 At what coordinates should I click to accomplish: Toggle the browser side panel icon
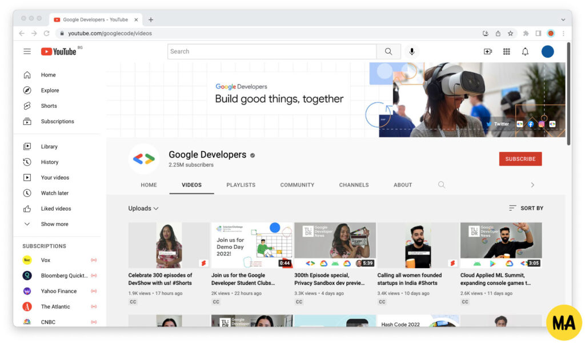click(x=538, y=34)
